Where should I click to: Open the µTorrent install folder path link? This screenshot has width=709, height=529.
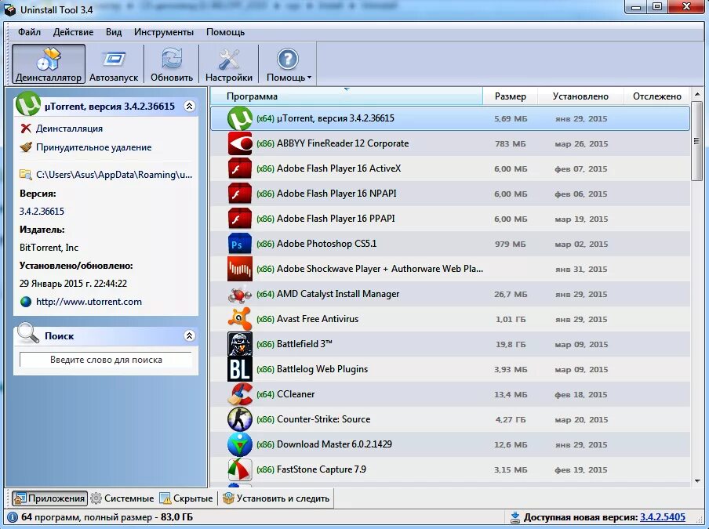[x=114, y=175]
